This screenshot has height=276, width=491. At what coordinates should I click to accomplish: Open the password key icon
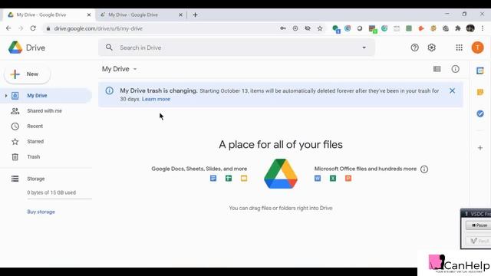click(283, 28)
